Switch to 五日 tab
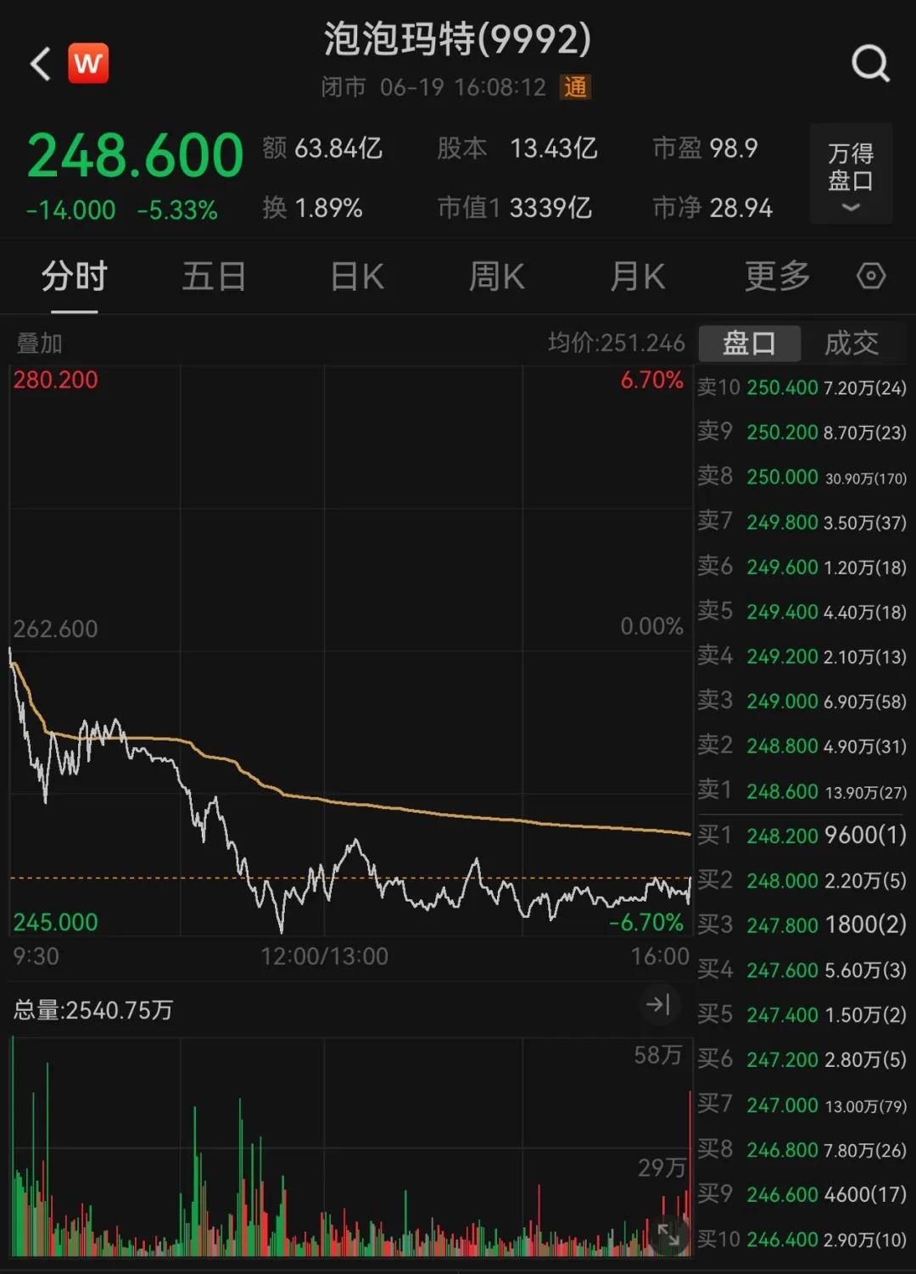Image resolution: width=916 pixels, height=1274 pixels. click(x=215, y=277)
